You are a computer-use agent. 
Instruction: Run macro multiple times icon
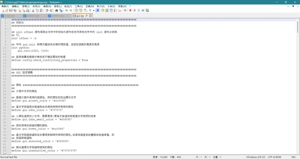pyautogui.click(x=143, y=11)
